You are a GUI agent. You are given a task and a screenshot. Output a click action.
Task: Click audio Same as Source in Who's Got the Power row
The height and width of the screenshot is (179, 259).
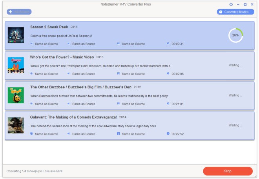[x=84, y=74]
